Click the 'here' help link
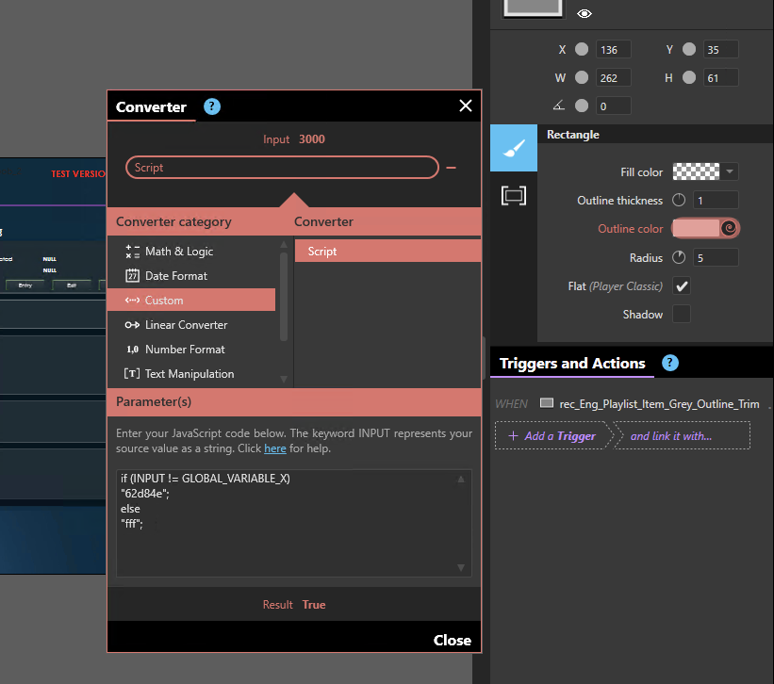 click(274, 448)
